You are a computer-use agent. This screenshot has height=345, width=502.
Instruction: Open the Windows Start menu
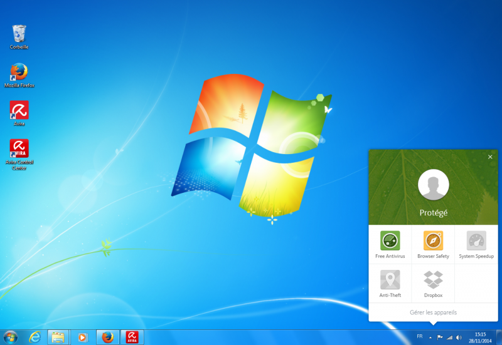(x=11, y=337)
